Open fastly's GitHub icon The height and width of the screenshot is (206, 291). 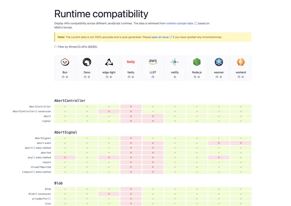[x=129, y=77]
